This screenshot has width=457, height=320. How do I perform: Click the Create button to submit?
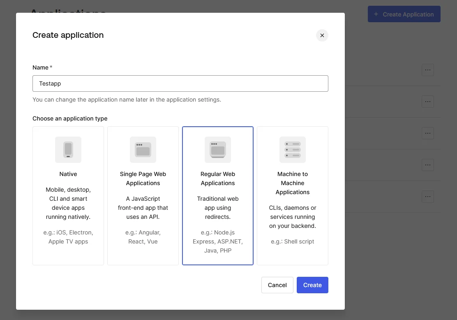312,285
